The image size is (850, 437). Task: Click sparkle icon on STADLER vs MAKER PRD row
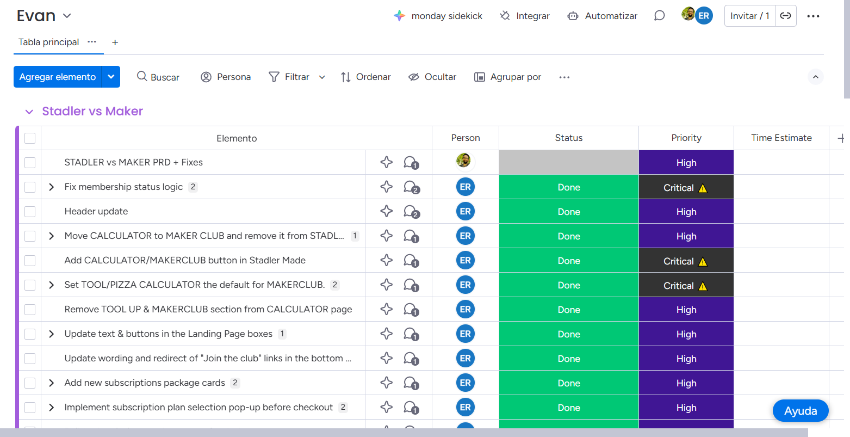(387, 162)
